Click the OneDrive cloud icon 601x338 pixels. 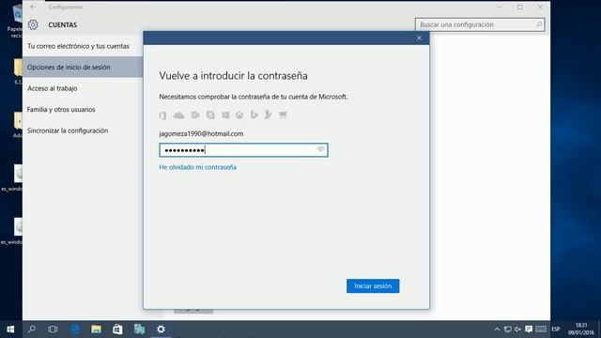[179, 115]
